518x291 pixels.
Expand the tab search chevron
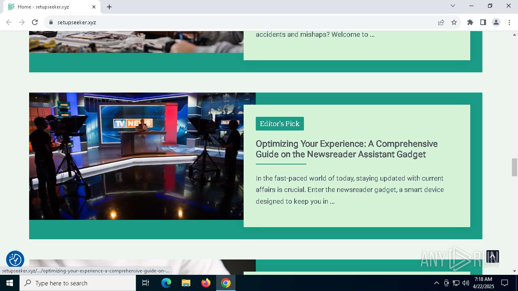click(453, 6)
